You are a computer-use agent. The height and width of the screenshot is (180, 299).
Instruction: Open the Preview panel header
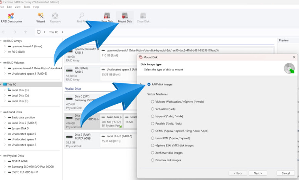[284, 40]
